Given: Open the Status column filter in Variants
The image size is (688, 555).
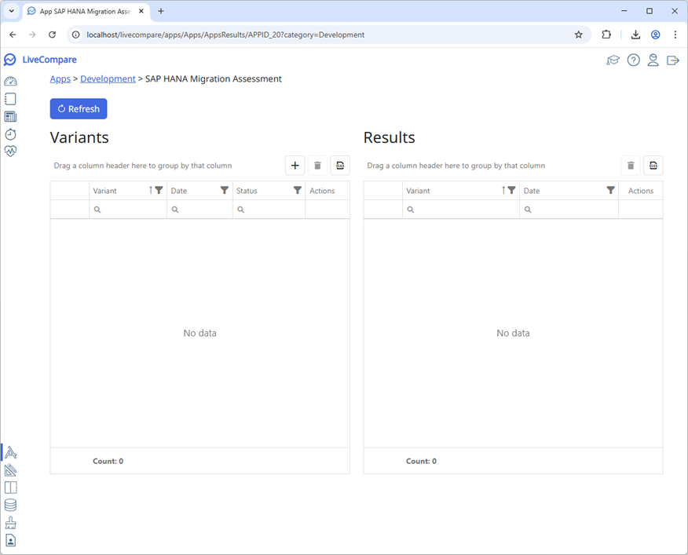Looking at the screenshot, I should 298,190.
